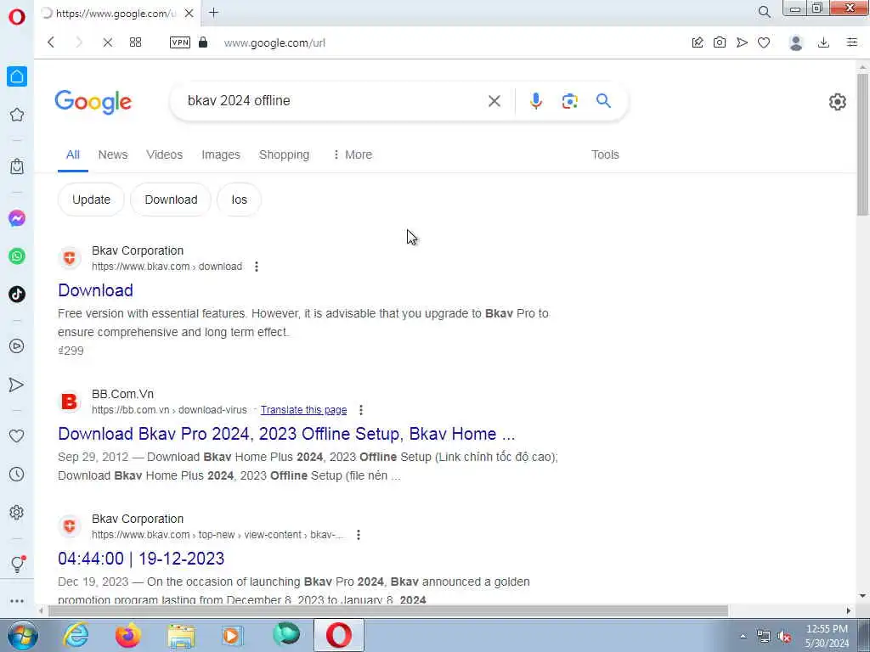Click the vertical page scrollbar thumb
This screenshot has height=652, width=870.
[x=862, y=144]
